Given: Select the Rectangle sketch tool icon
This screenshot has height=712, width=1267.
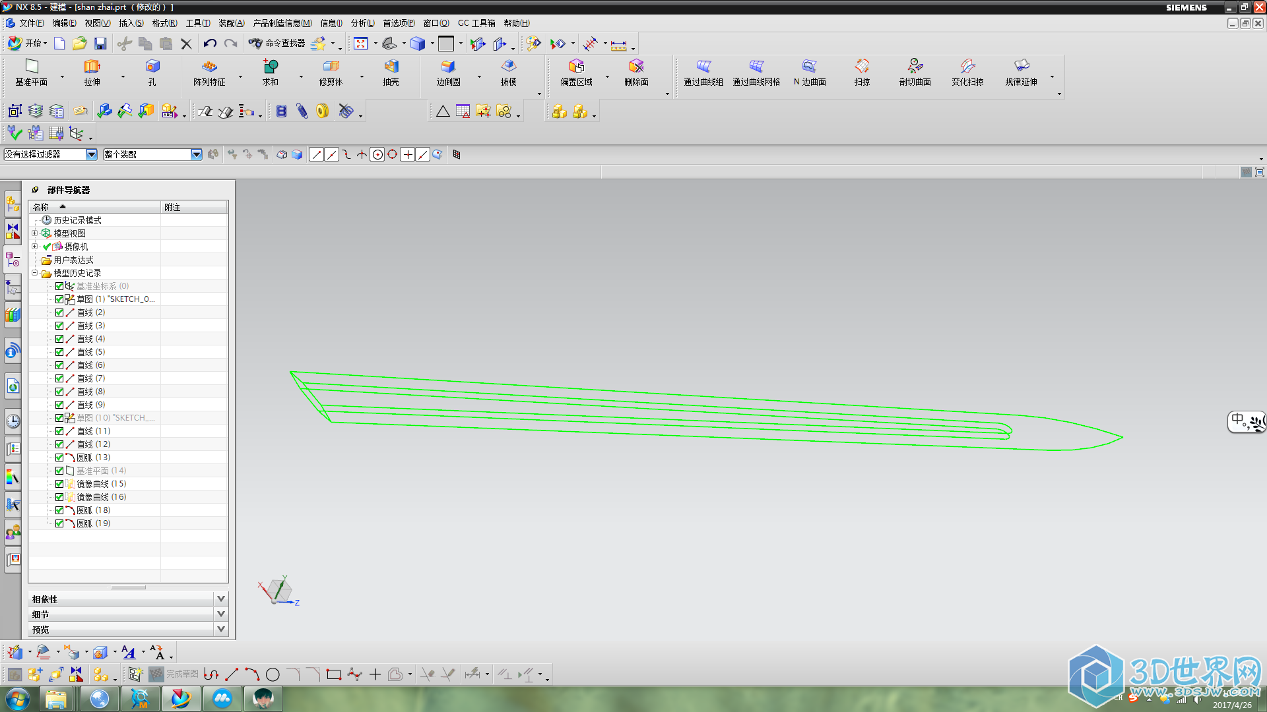Looking at the screenshot, I should pyautogui.click(x=334, y=674).
